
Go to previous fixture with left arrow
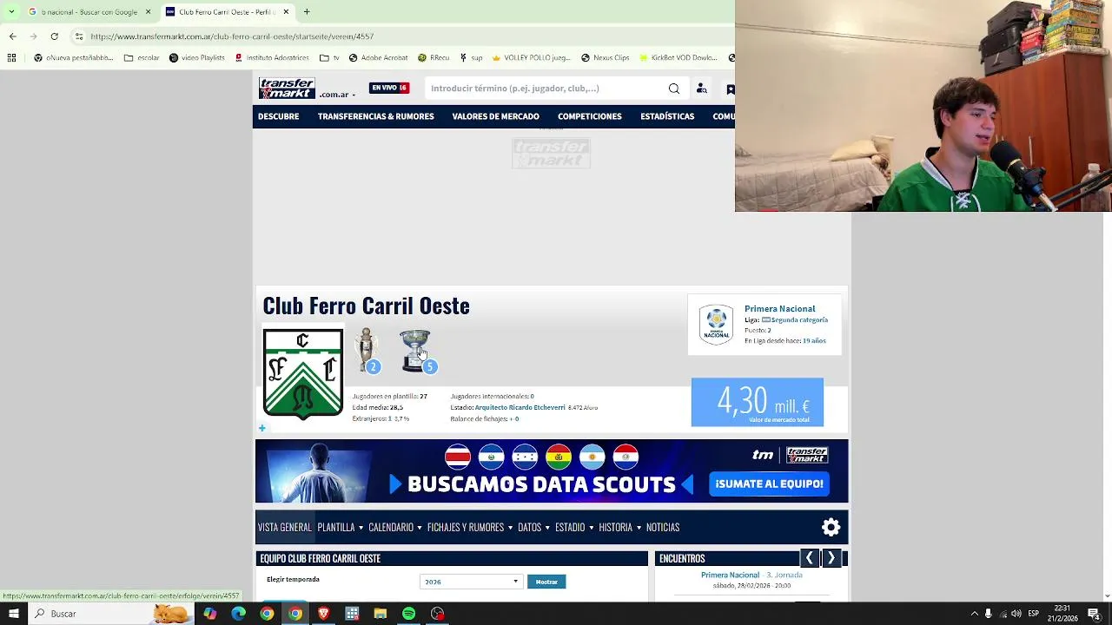[810, 558]
